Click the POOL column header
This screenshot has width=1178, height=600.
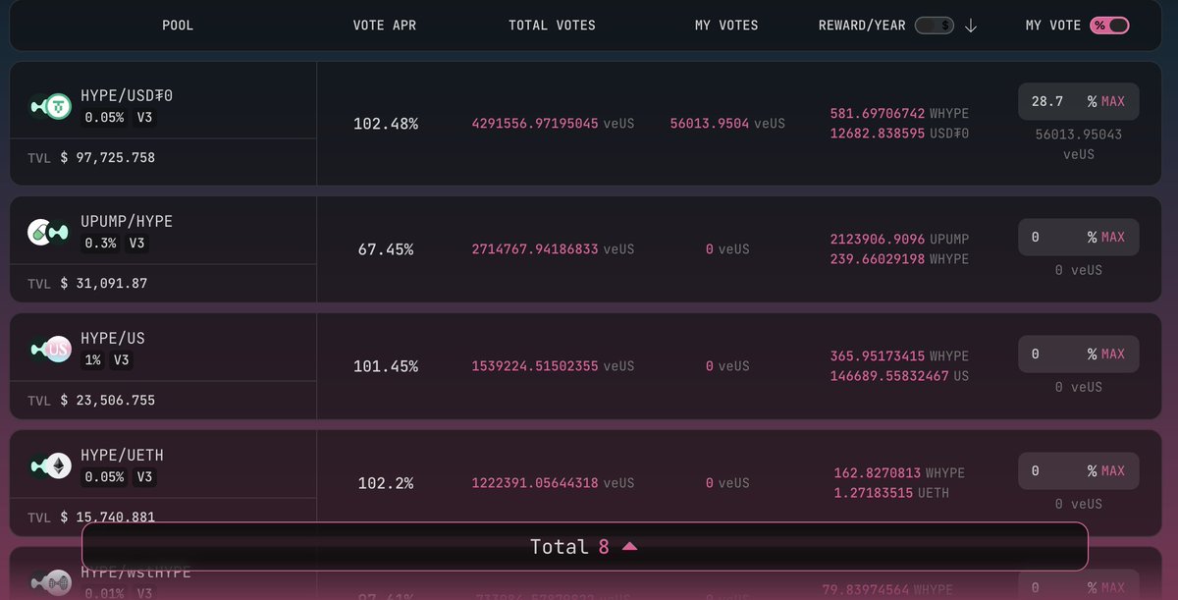(178, 26)
